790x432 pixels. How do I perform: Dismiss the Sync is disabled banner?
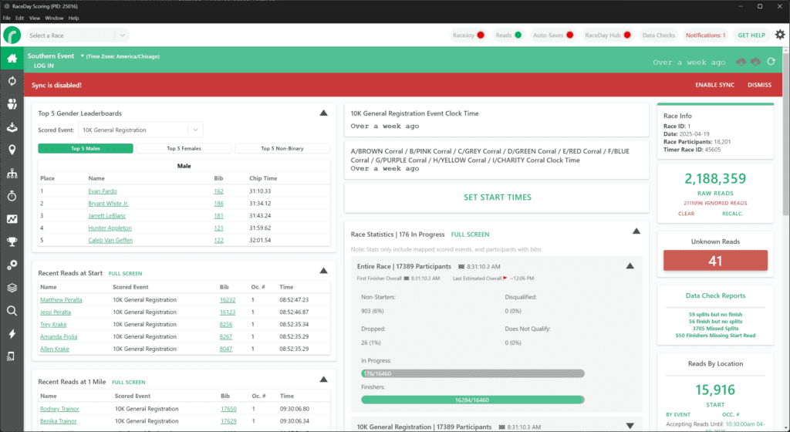[x=759, y=85]
